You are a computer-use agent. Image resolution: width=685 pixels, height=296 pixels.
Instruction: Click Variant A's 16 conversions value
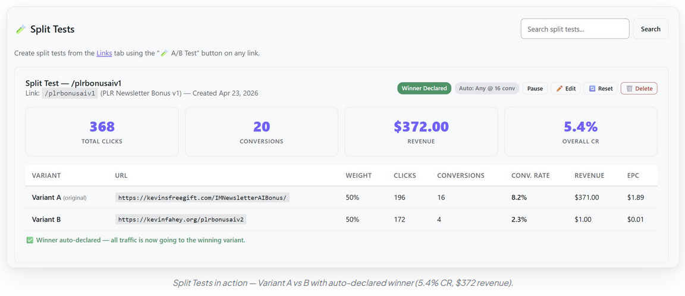point(441,197)
